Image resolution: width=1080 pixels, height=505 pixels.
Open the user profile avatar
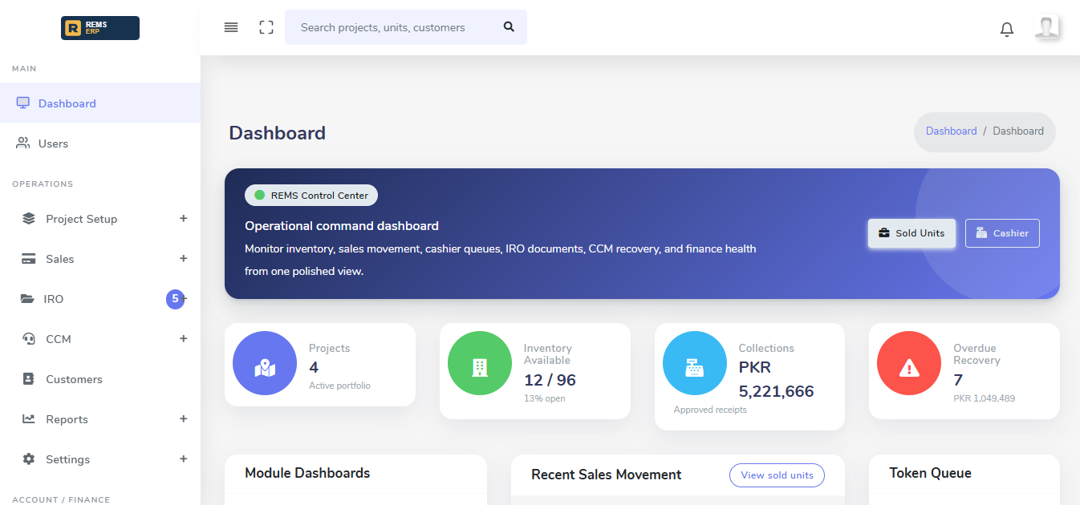(1046, 27)
